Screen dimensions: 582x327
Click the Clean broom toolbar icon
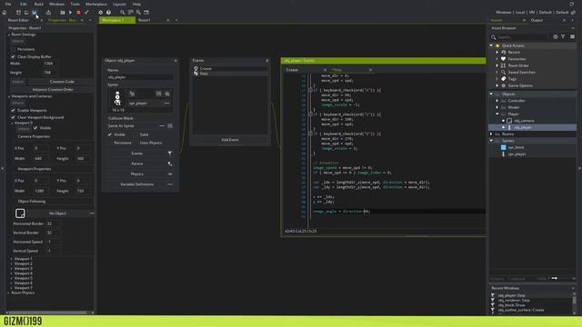click(86, 13)
